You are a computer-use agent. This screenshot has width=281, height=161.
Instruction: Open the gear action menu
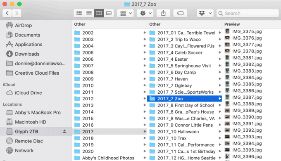click(x=145, y=13)
